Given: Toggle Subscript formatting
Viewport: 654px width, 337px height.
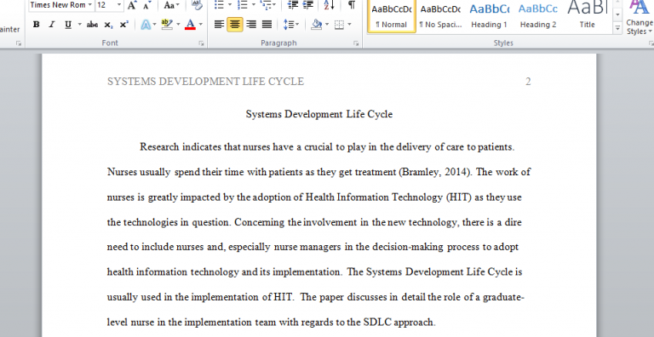Looking at the screenshot, I should 108,25.
